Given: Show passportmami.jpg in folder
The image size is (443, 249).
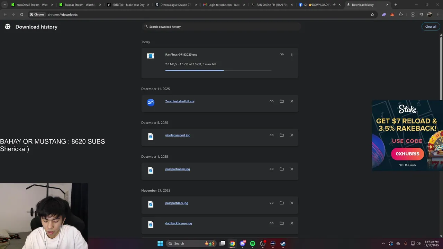Looking at the screenshot, I should tap(282, 169).
